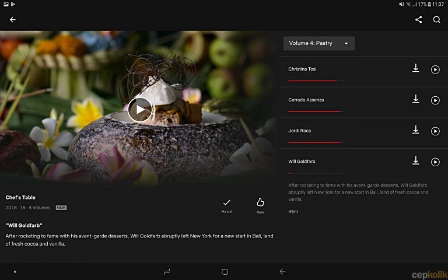Click Corrado Assenza watch progress bar

pyautogui.click(x=316, y=111)
